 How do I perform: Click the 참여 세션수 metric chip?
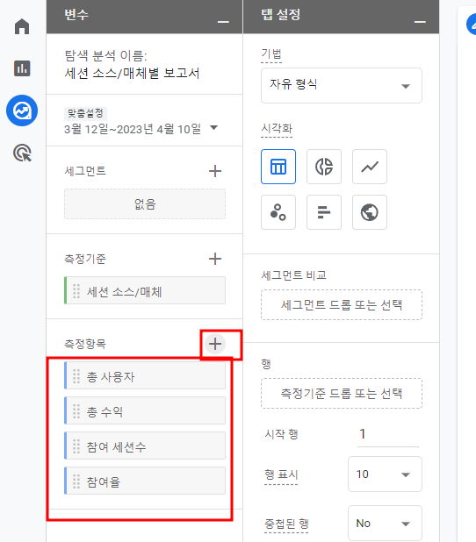[x=145, y=446]
